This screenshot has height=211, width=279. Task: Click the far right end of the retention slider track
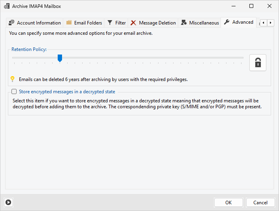coord(242,58)
